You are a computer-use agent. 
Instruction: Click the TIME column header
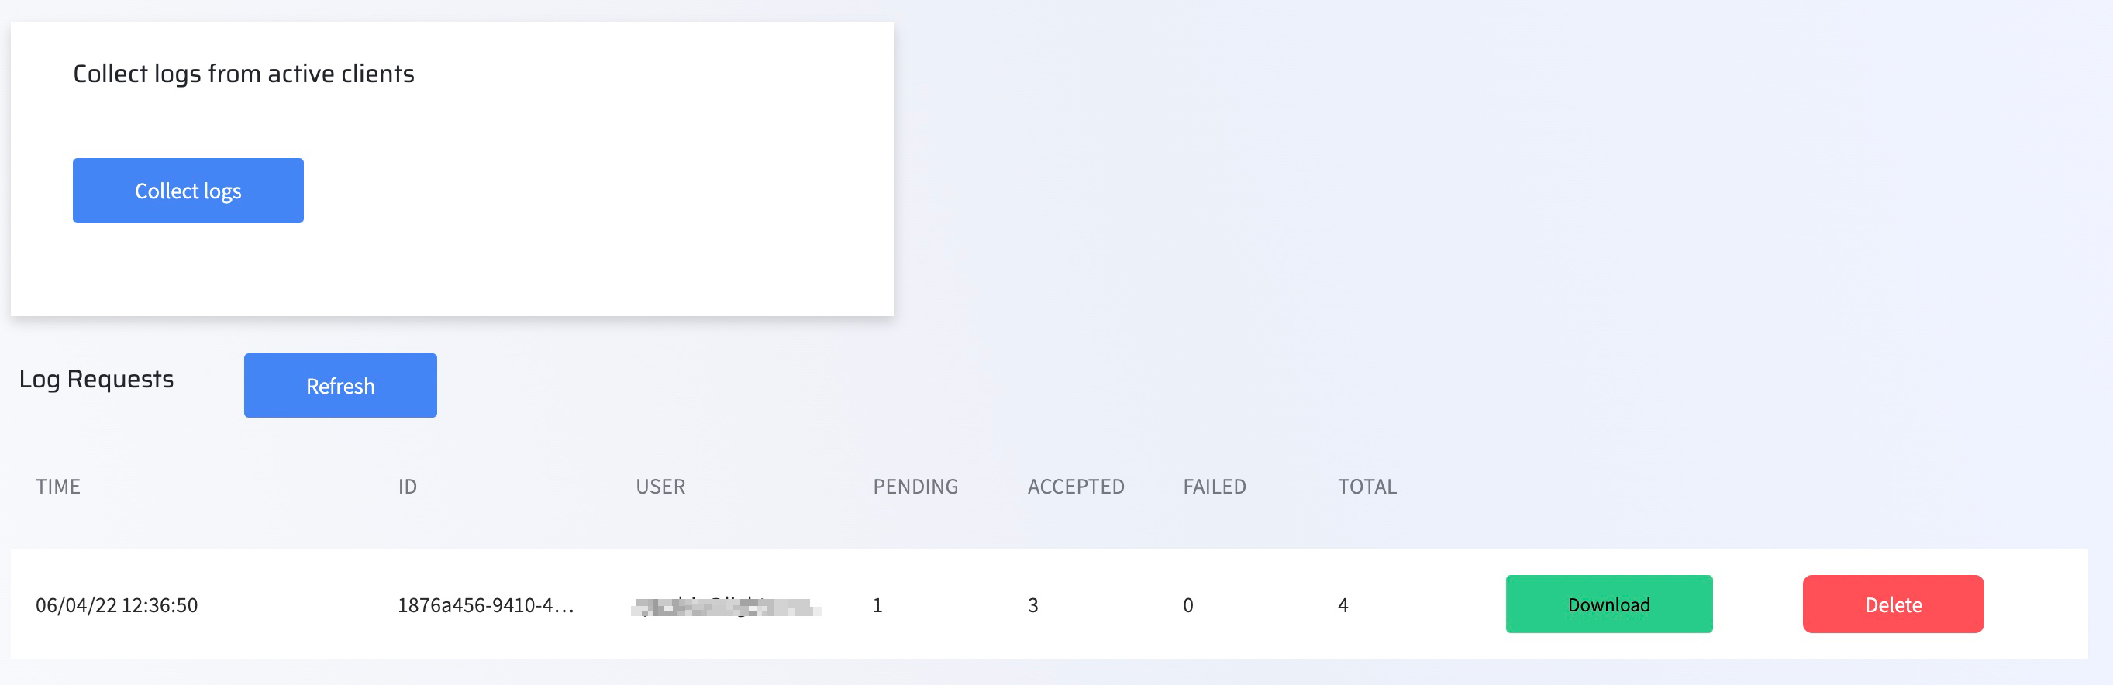(58, 487)
